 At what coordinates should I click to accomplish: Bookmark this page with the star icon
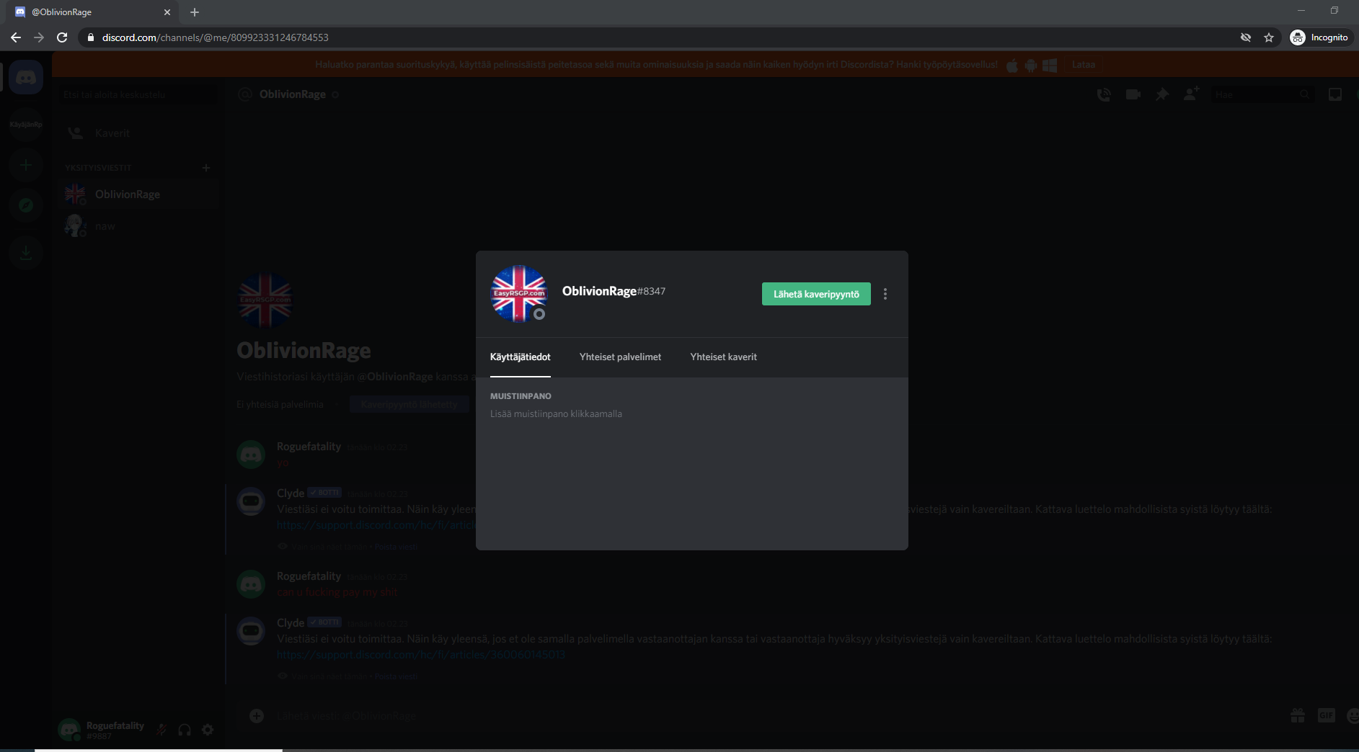1269,37
